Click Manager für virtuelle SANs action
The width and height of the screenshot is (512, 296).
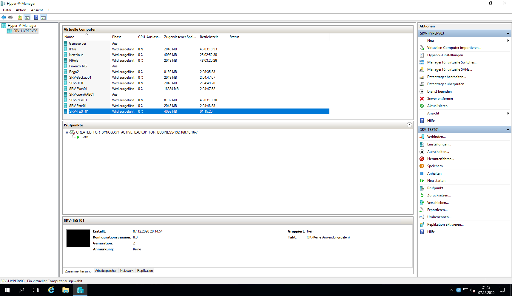coord(450,69)
